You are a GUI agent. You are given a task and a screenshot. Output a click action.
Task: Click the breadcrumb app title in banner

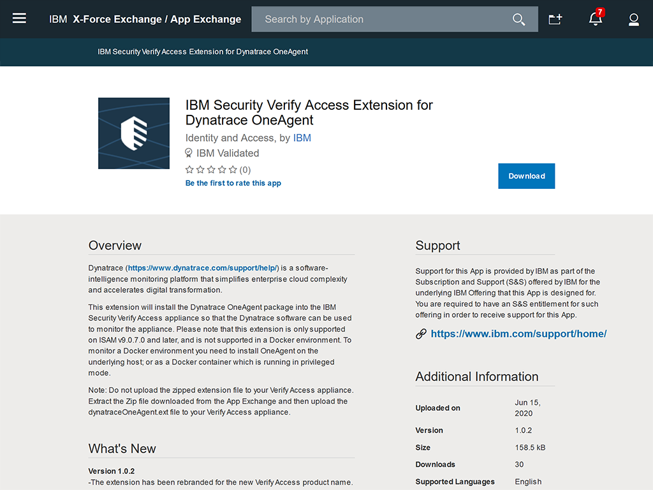click(203, 52)
